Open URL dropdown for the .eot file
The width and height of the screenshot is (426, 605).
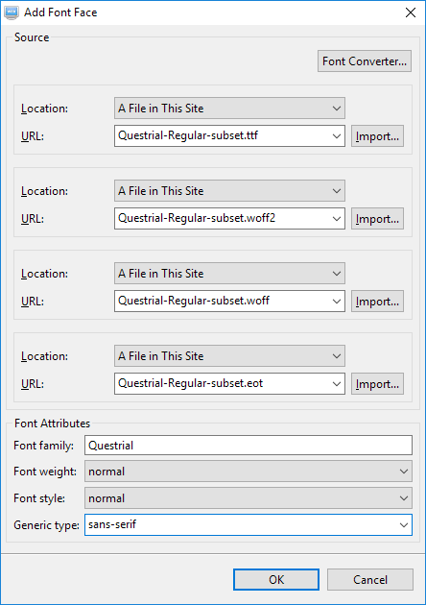[336, 383]
